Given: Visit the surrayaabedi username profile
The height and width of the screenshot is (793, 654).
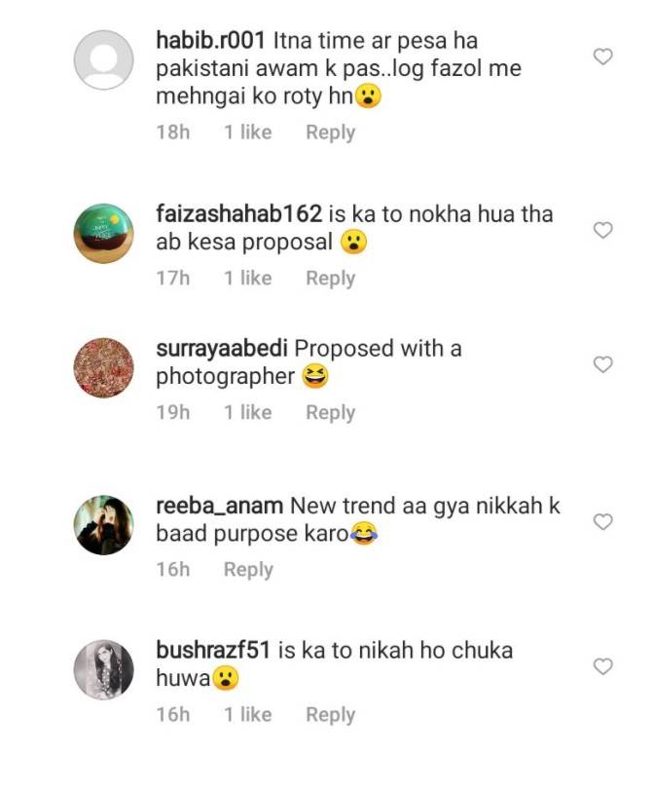Looking at the screenshot, I should [222, 349].
